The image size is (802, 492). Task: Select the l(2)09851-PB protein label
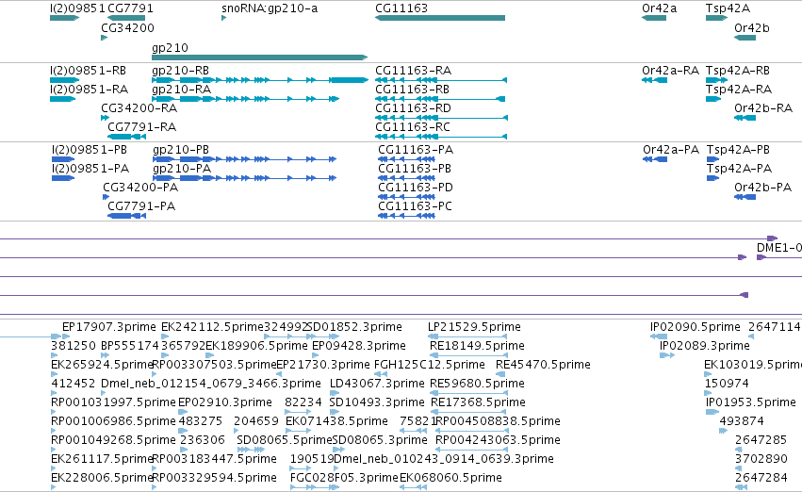click(90, 150)
